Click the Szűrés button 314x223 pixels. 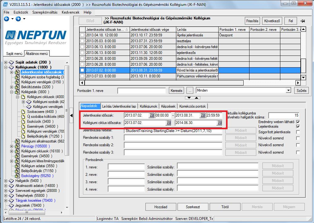301,91
